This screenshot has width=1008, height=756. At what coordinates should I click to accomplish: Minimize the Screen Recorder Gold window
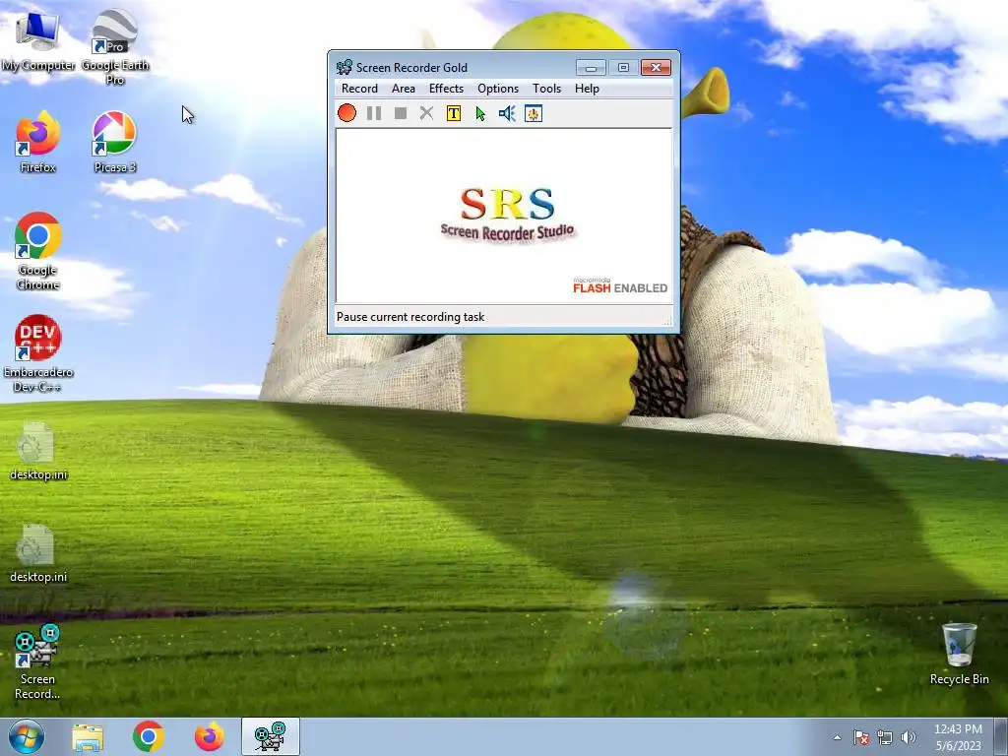(591, 68)
